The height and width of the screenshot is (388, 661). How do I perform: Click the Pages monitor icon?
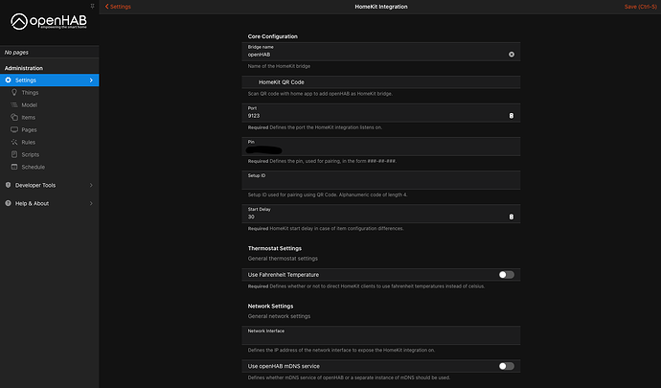[14, 129]
